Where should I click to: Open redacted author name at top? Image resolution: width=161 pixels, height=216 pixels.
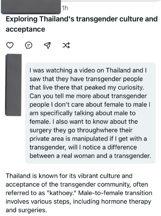[x=31, y=7]
